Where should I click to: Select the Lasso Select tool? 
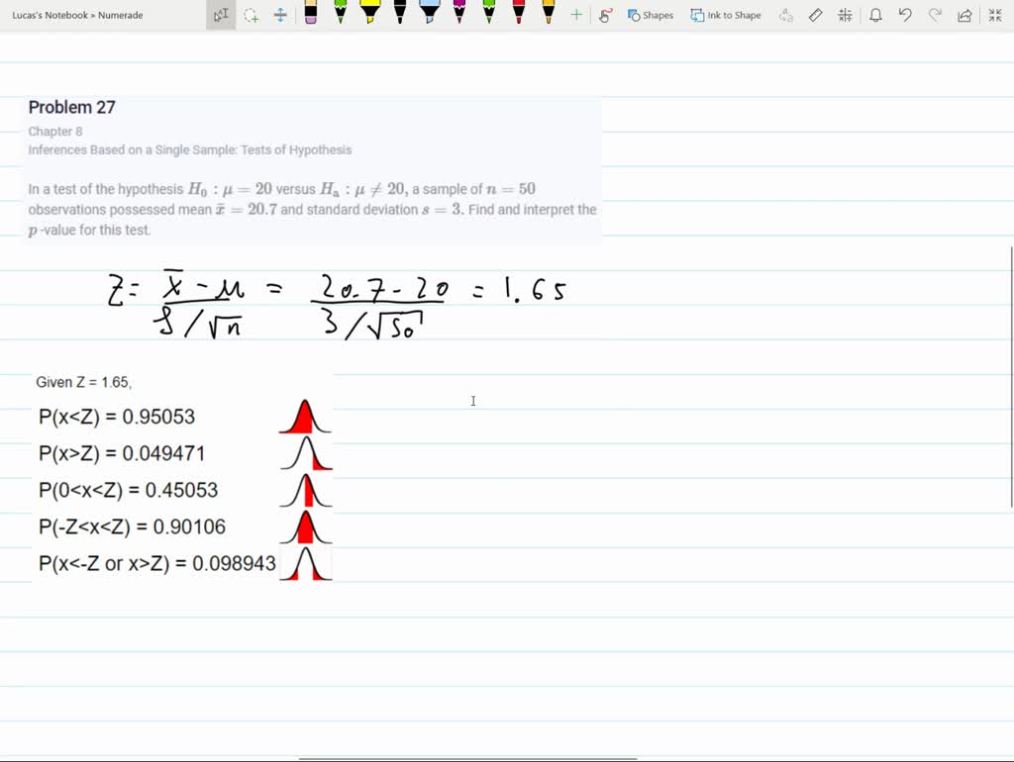point(251,15)
